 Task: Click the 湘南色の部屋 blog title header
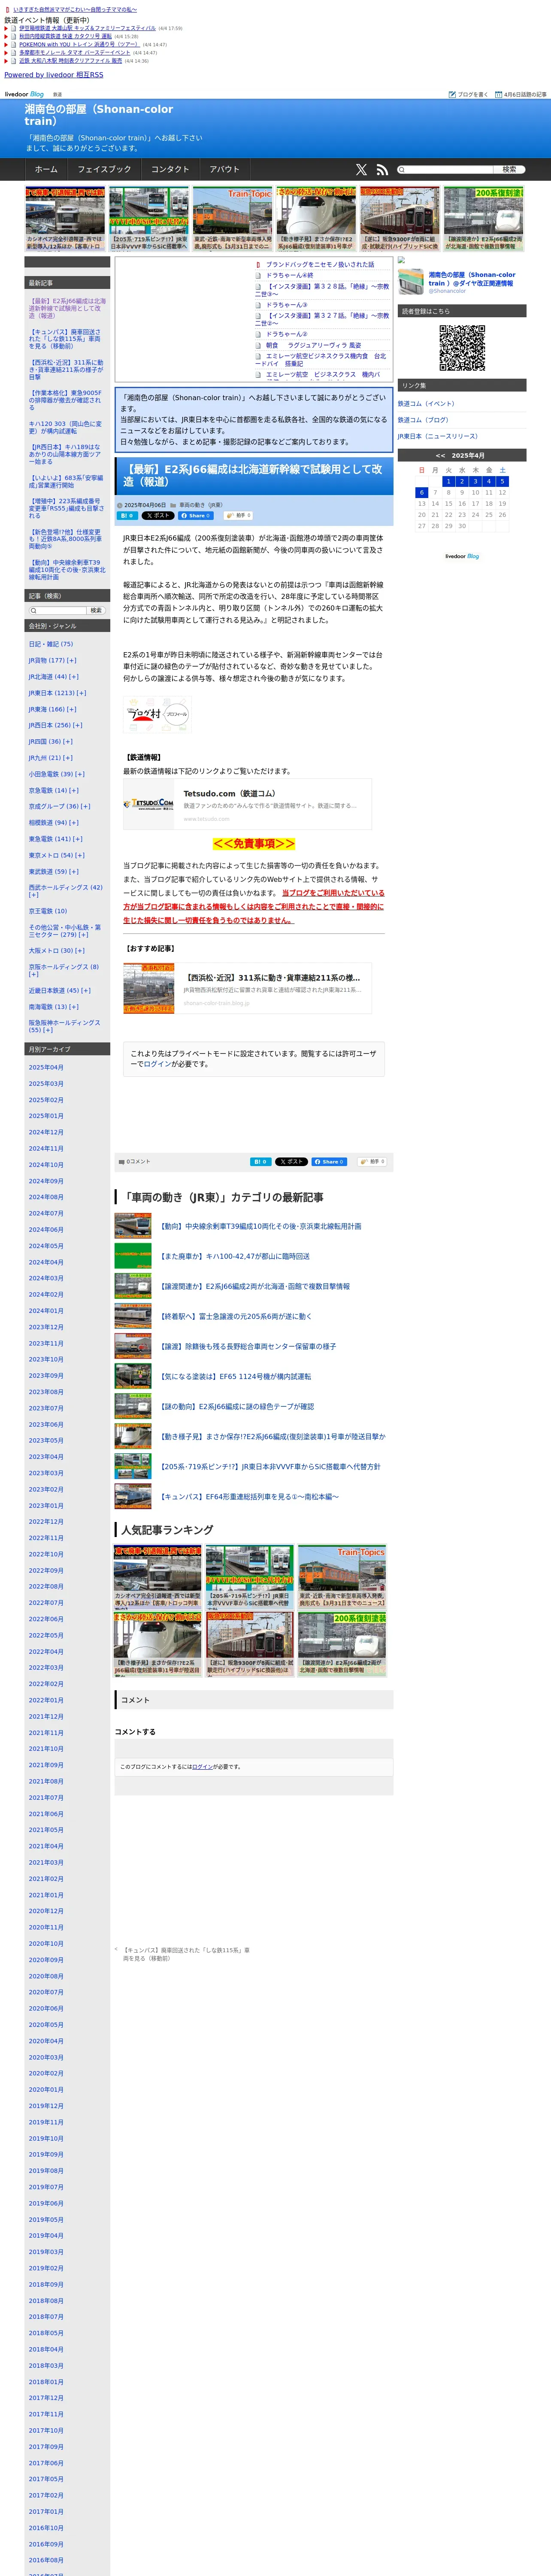pyautogui.click(x=99, y=115)
